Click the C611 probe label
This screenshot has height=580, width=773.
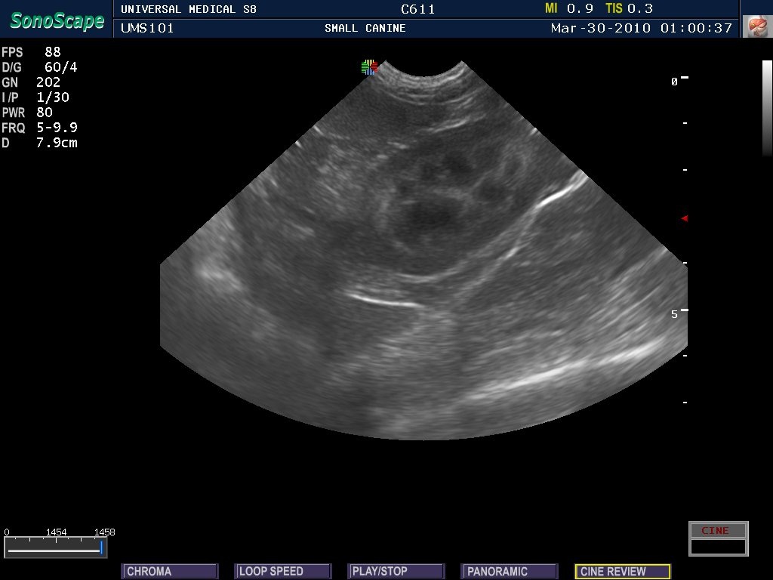(418, 9)
